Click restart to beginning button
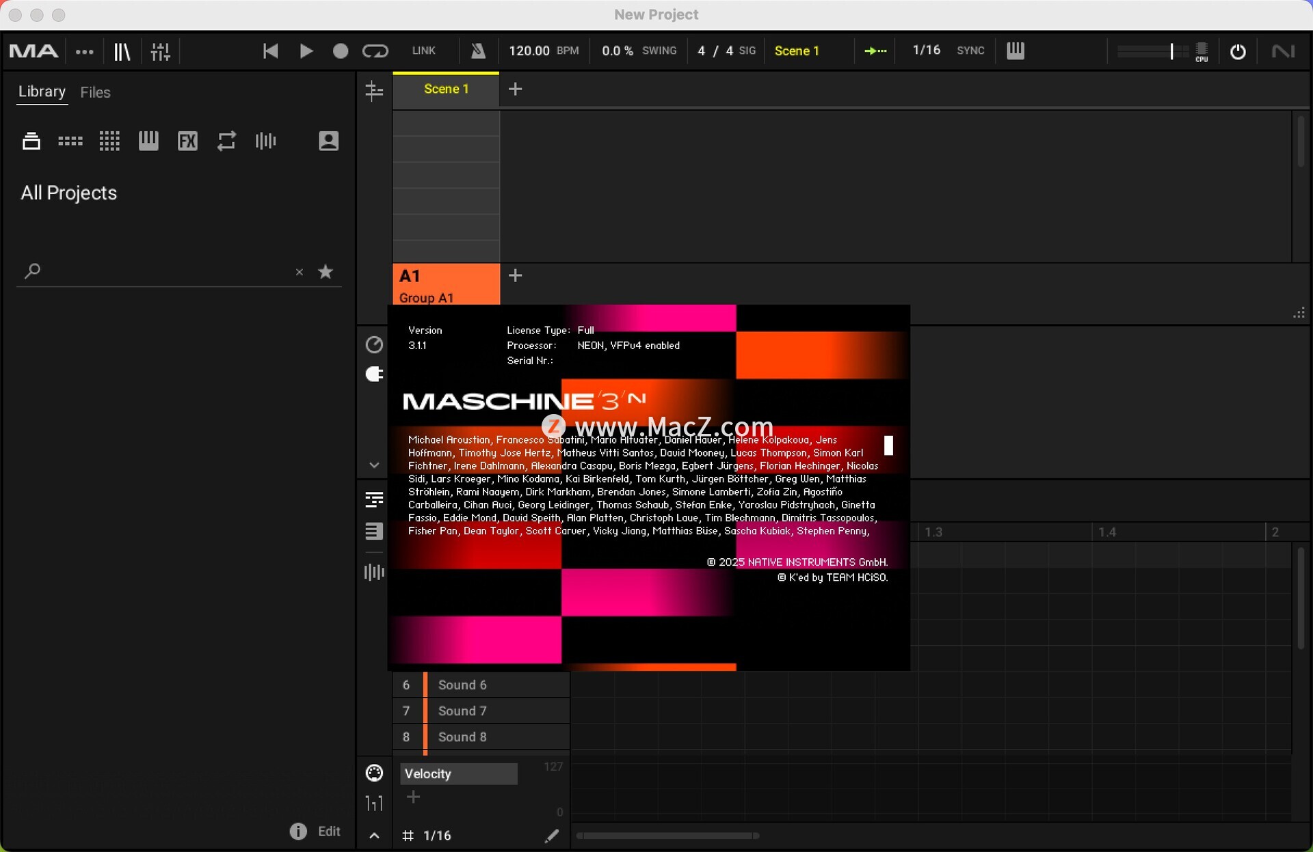Image resolution: width=1313 pixels, height=852 pixels. 270,51
